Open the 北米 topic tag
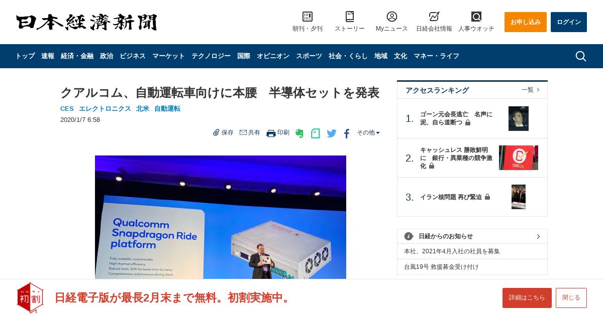This screenshot has height=316, width=603. pos(143,109)
